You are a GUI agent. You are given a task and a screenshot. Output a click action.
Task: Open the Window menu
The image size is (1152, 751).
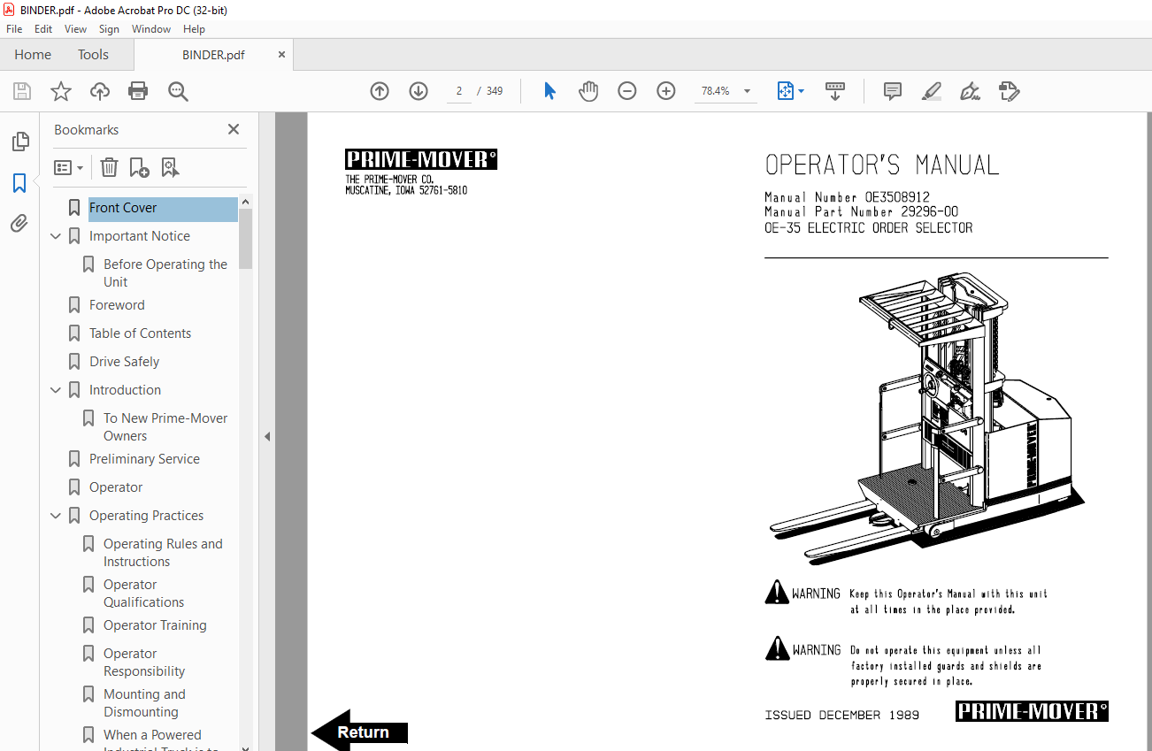pos(151,29)
